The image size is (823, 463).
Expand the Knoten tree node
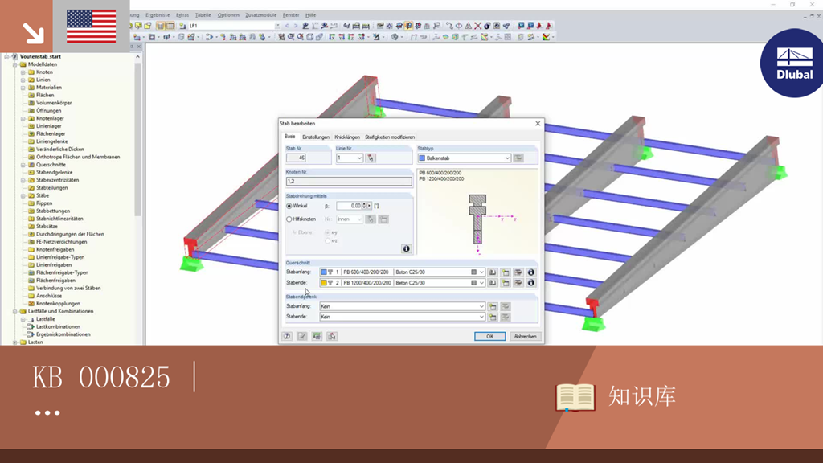coord(23,72)
